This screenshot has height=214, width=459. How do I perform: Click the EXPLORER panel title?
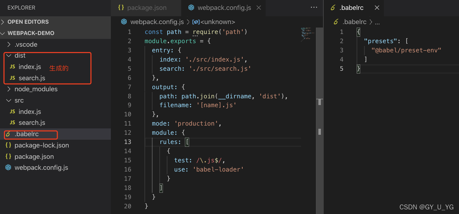21,8
